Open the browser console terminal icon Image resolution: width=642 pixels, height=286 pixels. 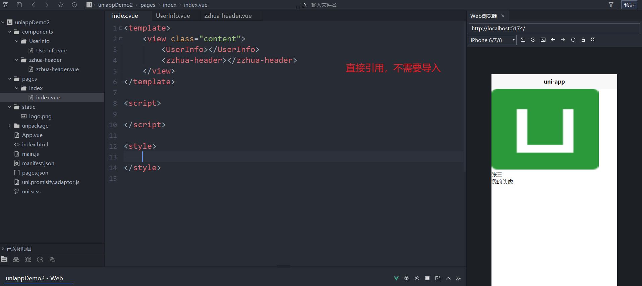point(543,40)
